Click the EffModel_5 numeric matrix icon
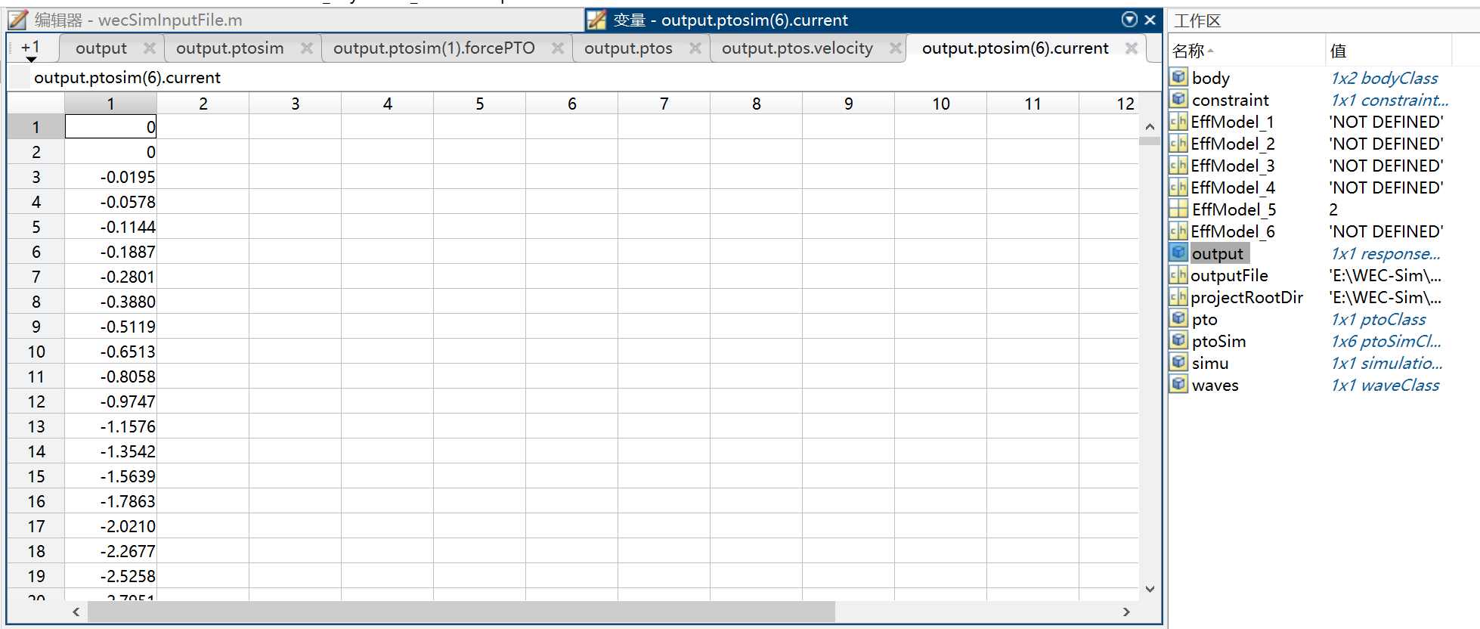Viewport: 1480px width, 629px height. [x=1178, y=209]
